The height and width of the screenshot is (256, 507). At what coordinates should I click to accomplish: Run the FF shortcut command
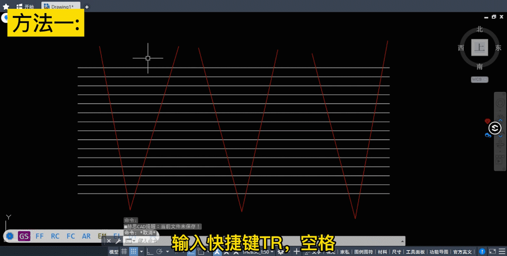(39, 236)
